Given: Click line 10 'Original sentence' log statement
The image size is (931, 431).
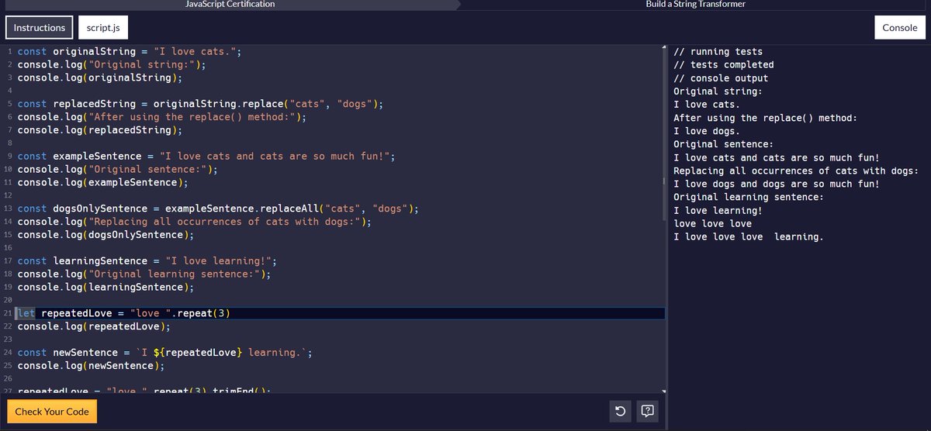Looking at the screenshot, I should point(118,170).
